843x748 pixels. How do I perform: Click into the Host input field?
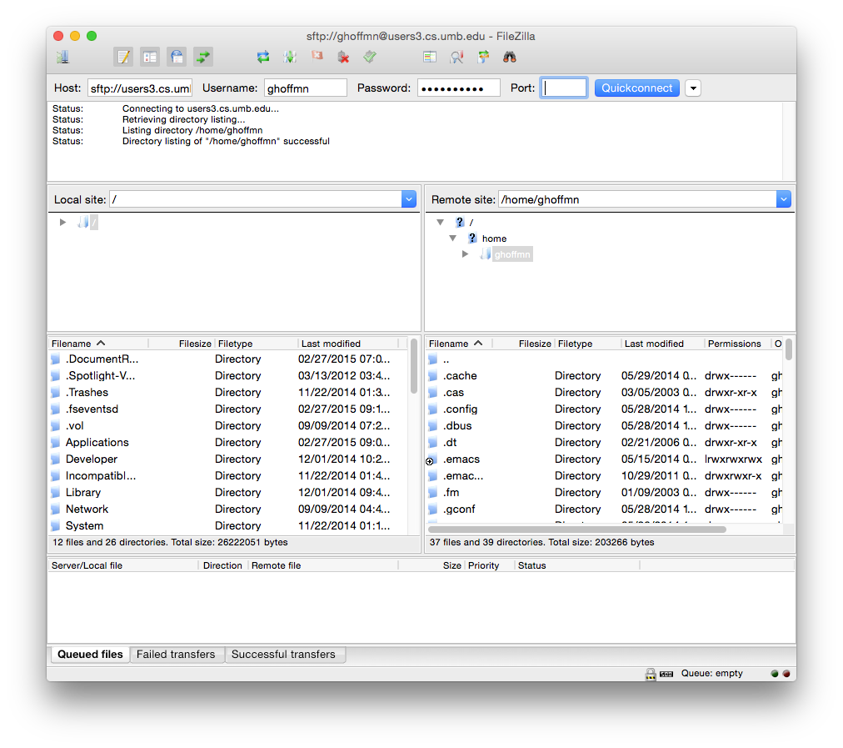click(140, 88)
